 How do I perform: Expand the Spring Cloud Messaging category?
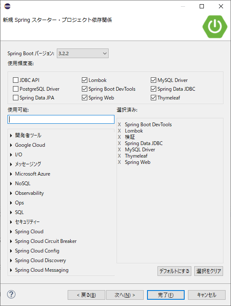click(x=11, y=270)
